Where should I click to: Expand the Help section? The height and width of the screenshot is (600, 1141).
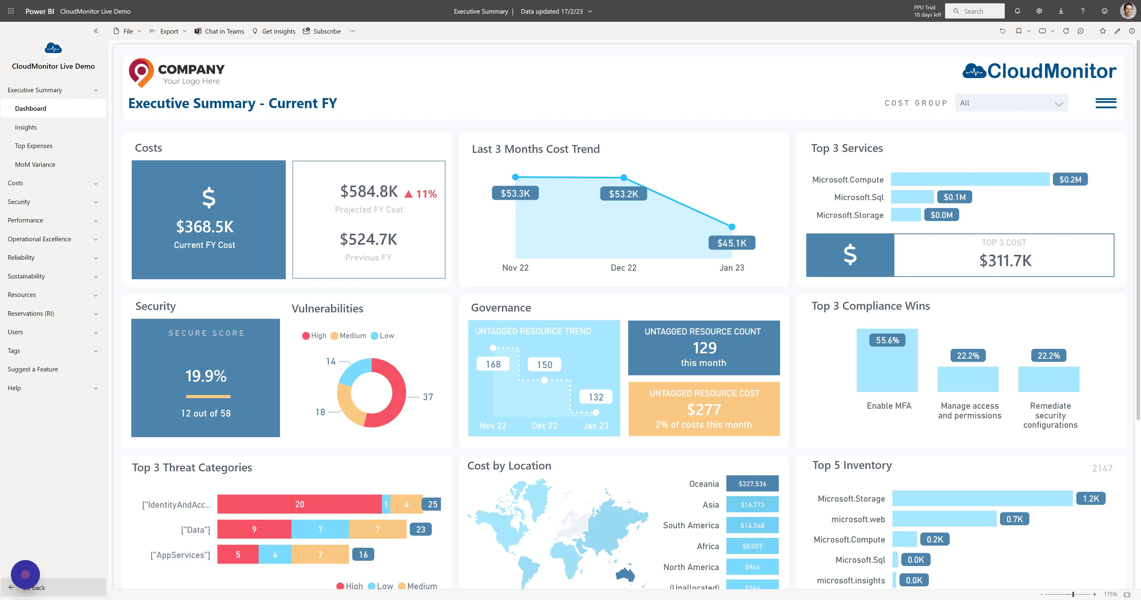(96, 388)
